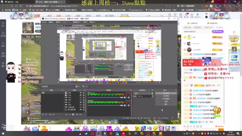Screen dimensions: 242x136
Task: Click the Stop Streaming button in OBS controls
Action: tap(166, 93)
